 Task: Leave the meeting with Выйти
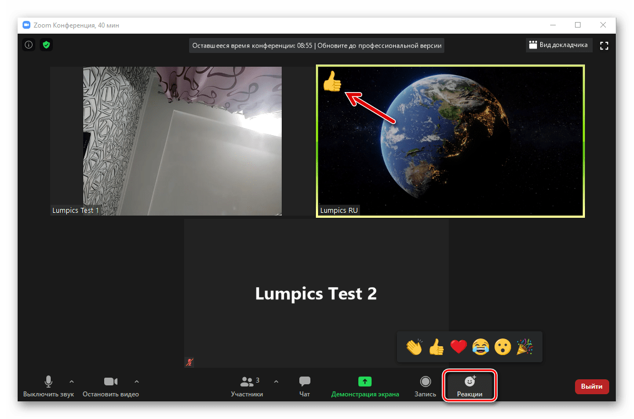[x=592, y=386]
